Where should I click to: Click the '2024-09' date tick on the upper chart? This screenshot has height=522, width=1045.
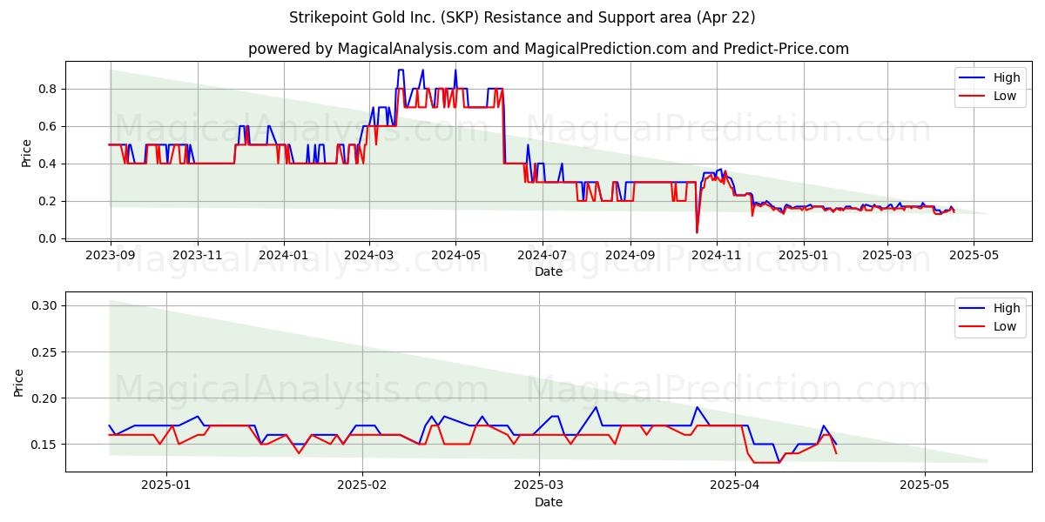coord(630,257)
